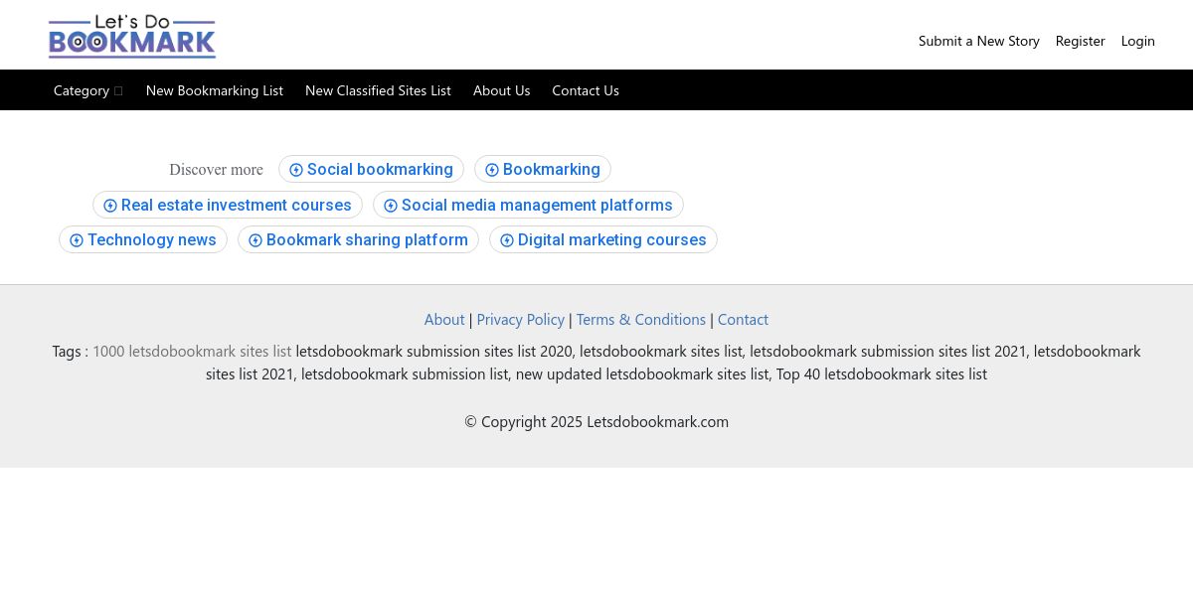1193x596 pixels.
Task: Click the footer Contact link
Action: 743,319
